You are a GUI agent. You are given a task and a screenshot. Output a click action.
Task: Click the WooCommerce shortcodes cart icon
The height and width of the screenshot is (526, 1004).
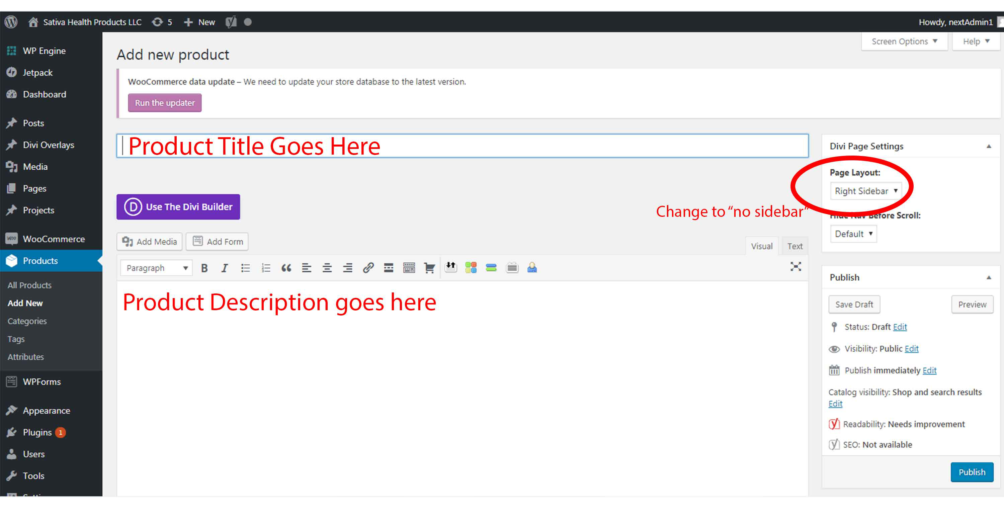coord(429,268)
